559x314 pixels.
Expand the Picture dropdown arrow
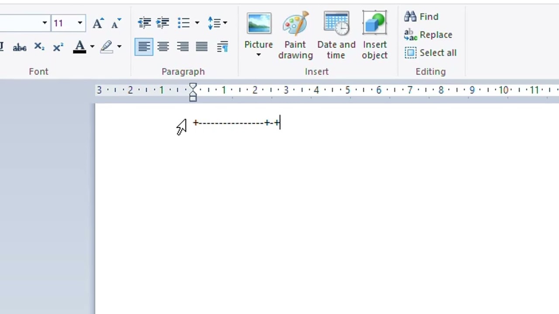(259, 55)
